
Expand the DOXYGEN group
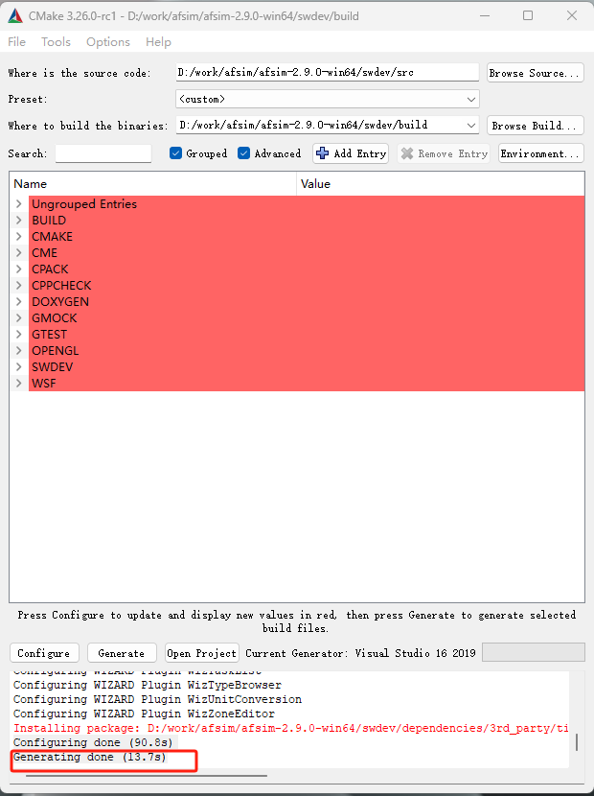(x=19, y=301)
